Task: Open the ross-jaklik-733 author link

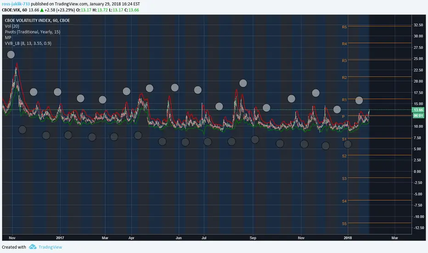Action: [x=16, y=4]
